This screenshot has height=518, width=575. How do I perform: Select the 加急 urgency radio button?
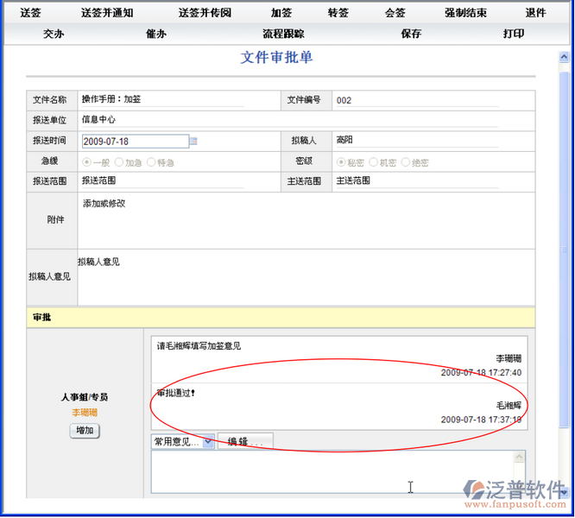(x=119, y=162)
